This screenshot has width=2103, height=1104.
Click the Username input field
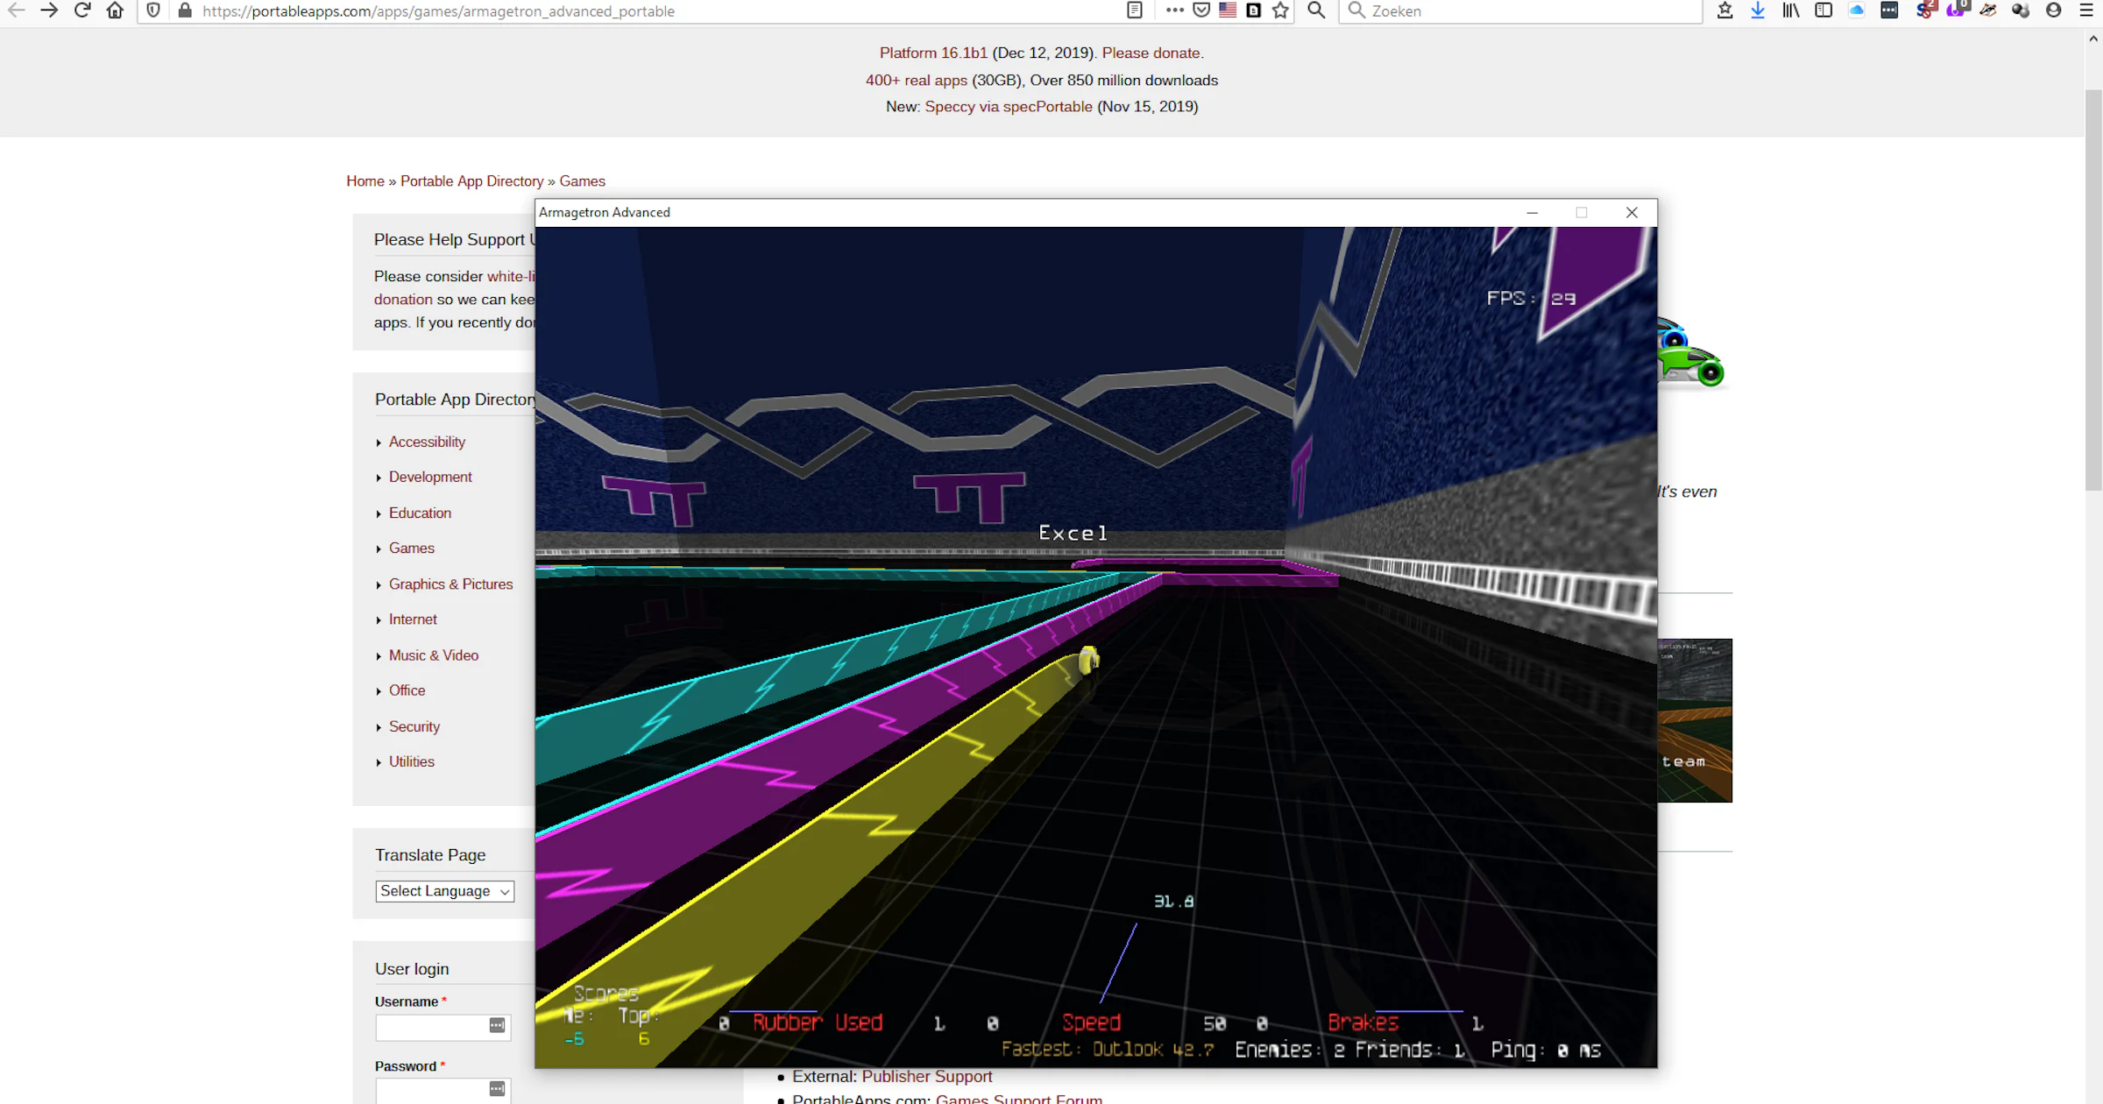(431, 1027)
